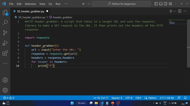This screenshot has height=106, width=190.
Task: Click the unsaved dot on the tab
Action: (47, 11)
